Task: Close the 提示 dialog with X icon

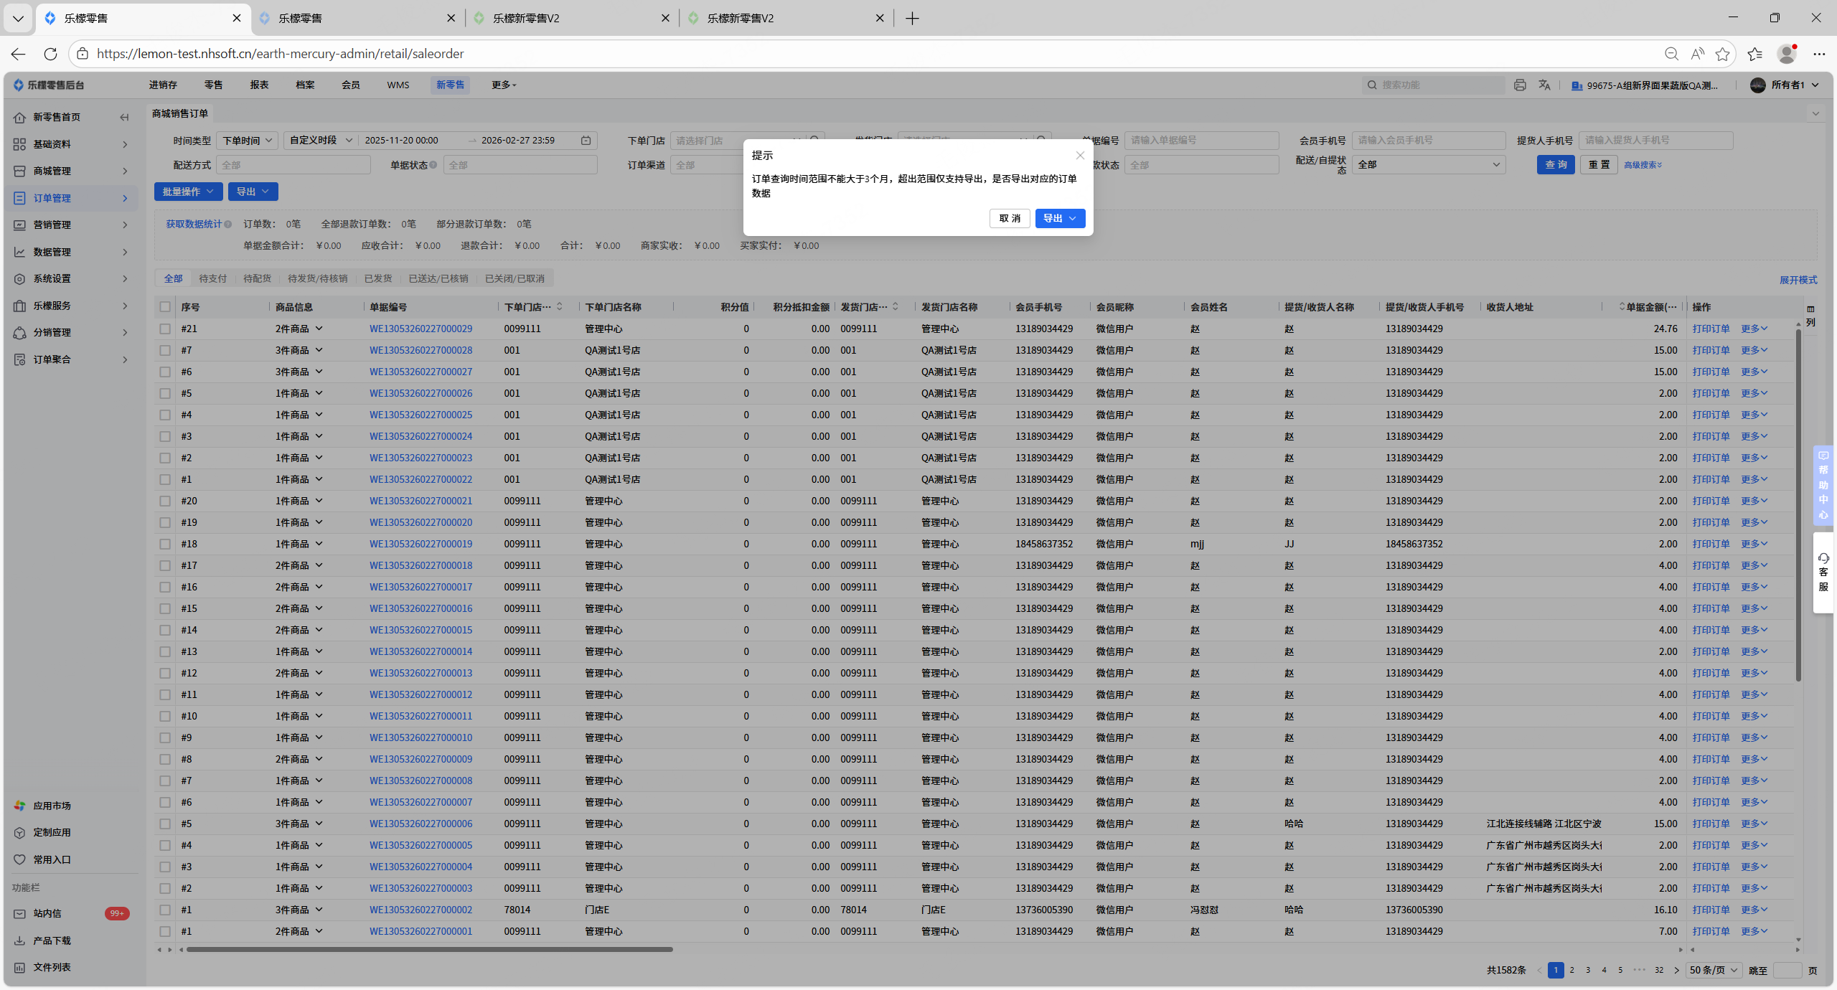Action: click(1079, 156)
